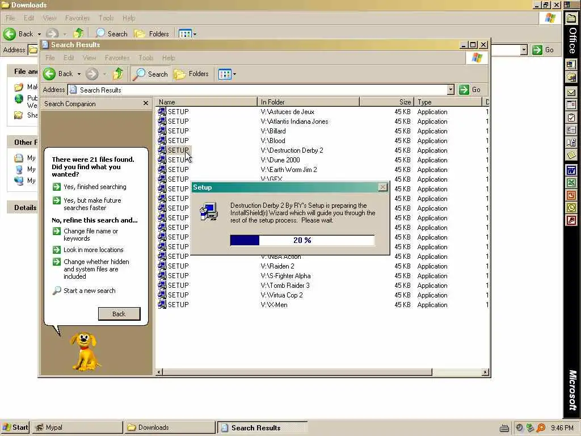Open Back history dropdown in Search Results toolbar
Screen dimensions: 581x436
click(79, 74)
